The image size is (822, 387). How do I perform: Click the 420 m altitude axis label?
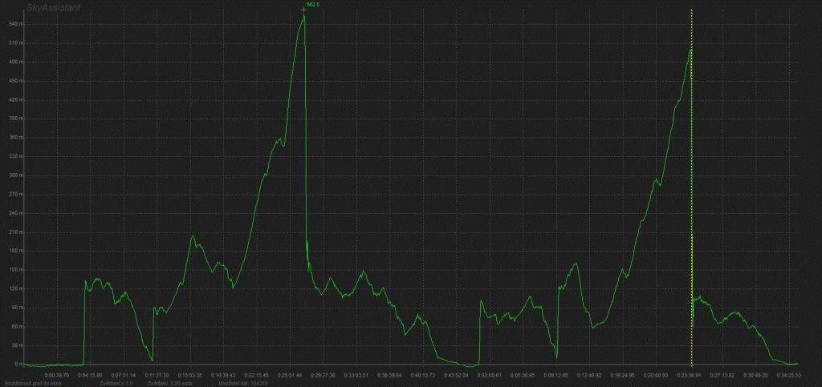tap(12, 99)
